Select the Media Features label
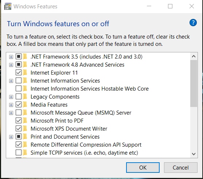Screen dimensions: 203x179 (x=49, y=104)
